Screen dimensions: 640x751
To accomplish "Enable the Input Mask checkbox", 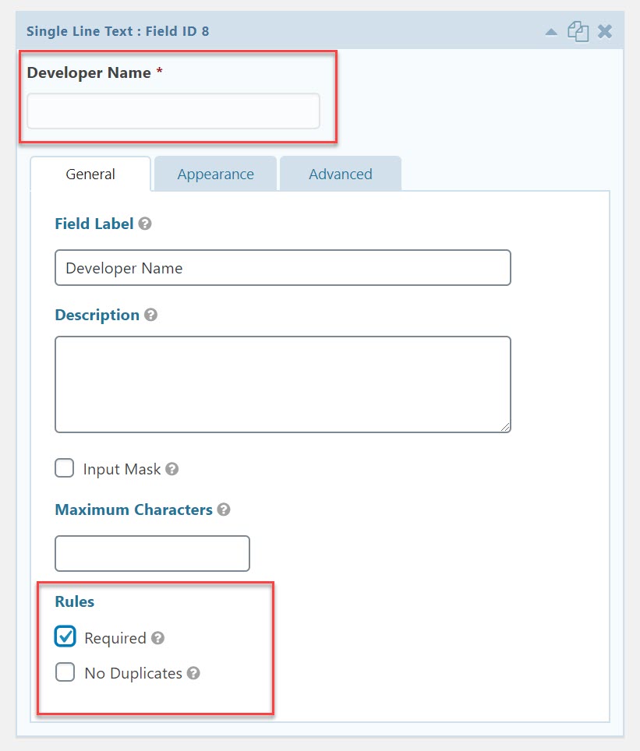I will [64, 468].
